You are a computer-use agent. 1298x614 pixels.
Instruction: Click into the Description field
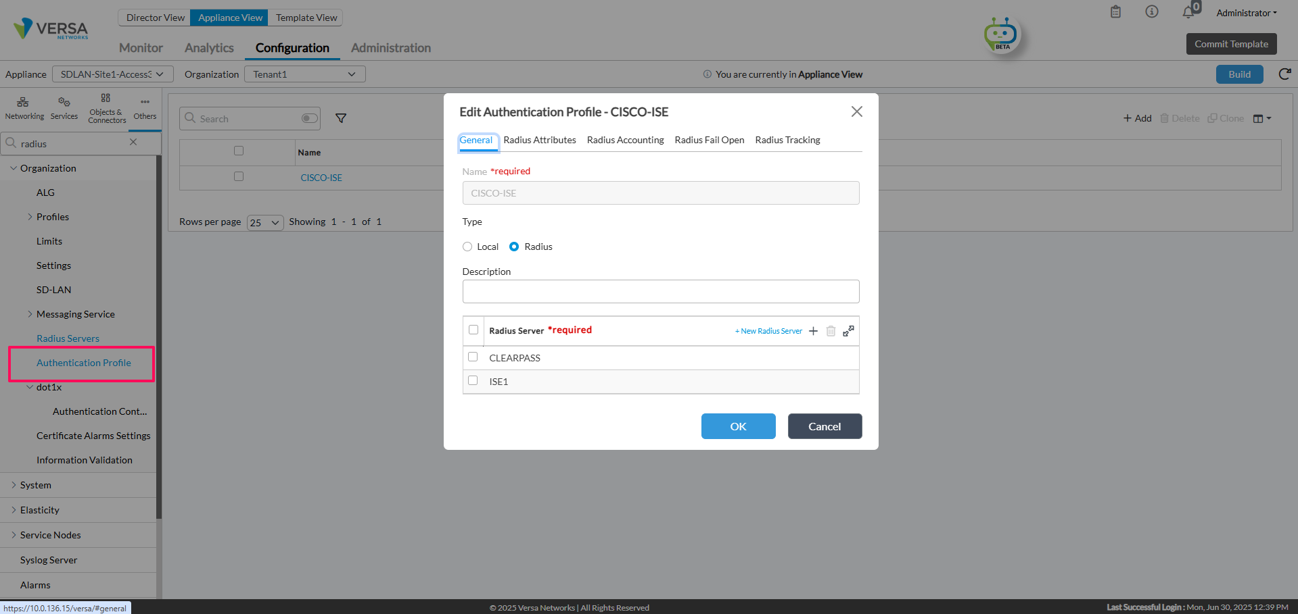(661, 292)
